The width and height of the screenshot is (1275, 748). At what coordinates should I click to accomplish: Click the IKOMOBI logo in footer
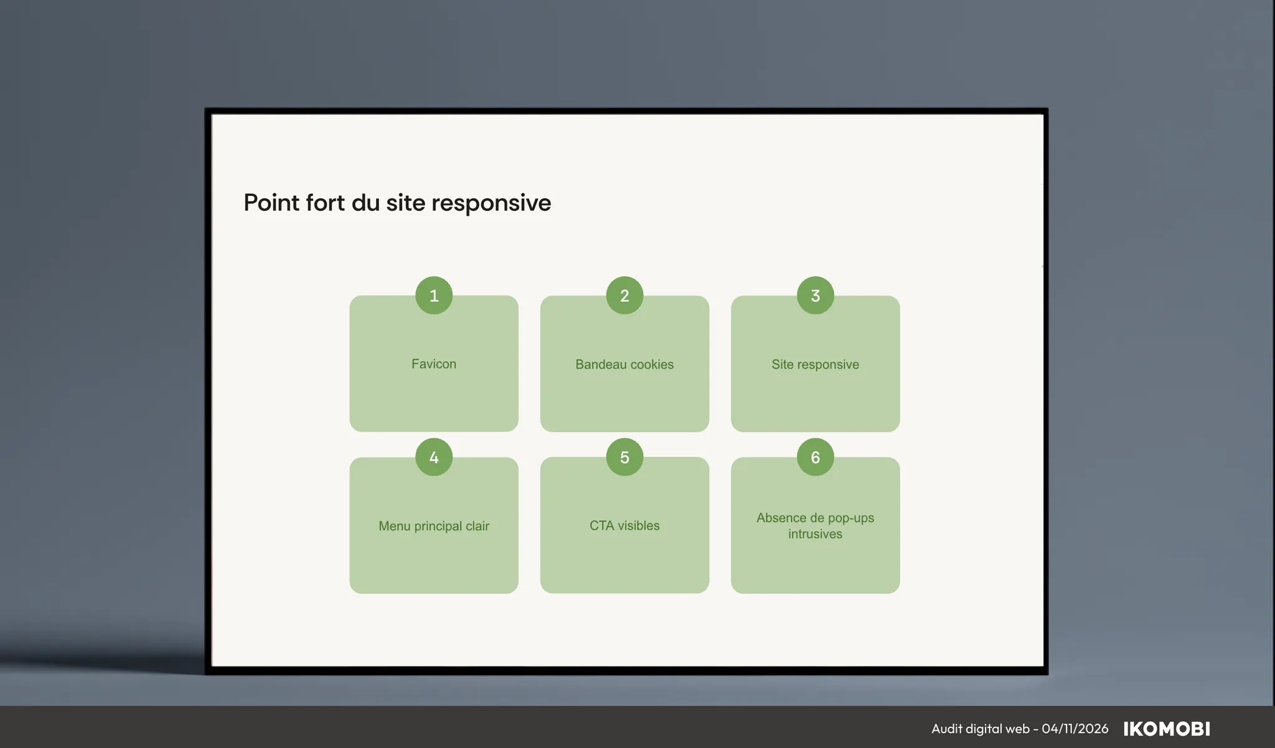click(x=1167, y=729)
